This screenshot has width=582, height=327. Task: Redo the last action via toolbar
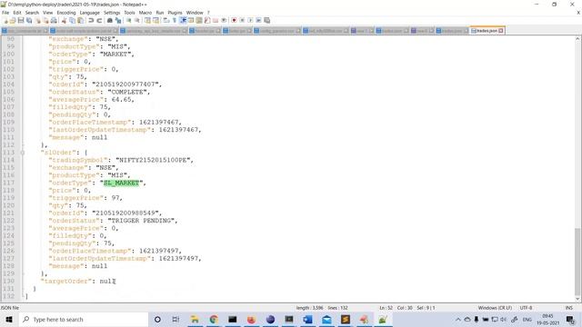[x=99, y=20]
